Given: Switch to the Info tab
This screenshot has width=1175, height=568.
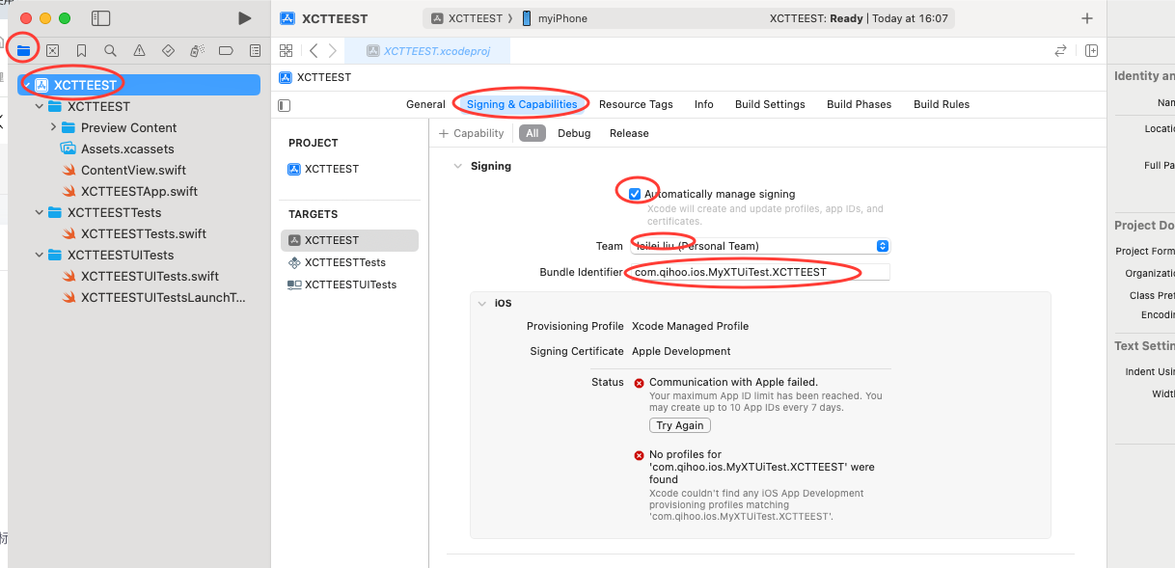Looking at the screenshot, I should pos(704,104).
